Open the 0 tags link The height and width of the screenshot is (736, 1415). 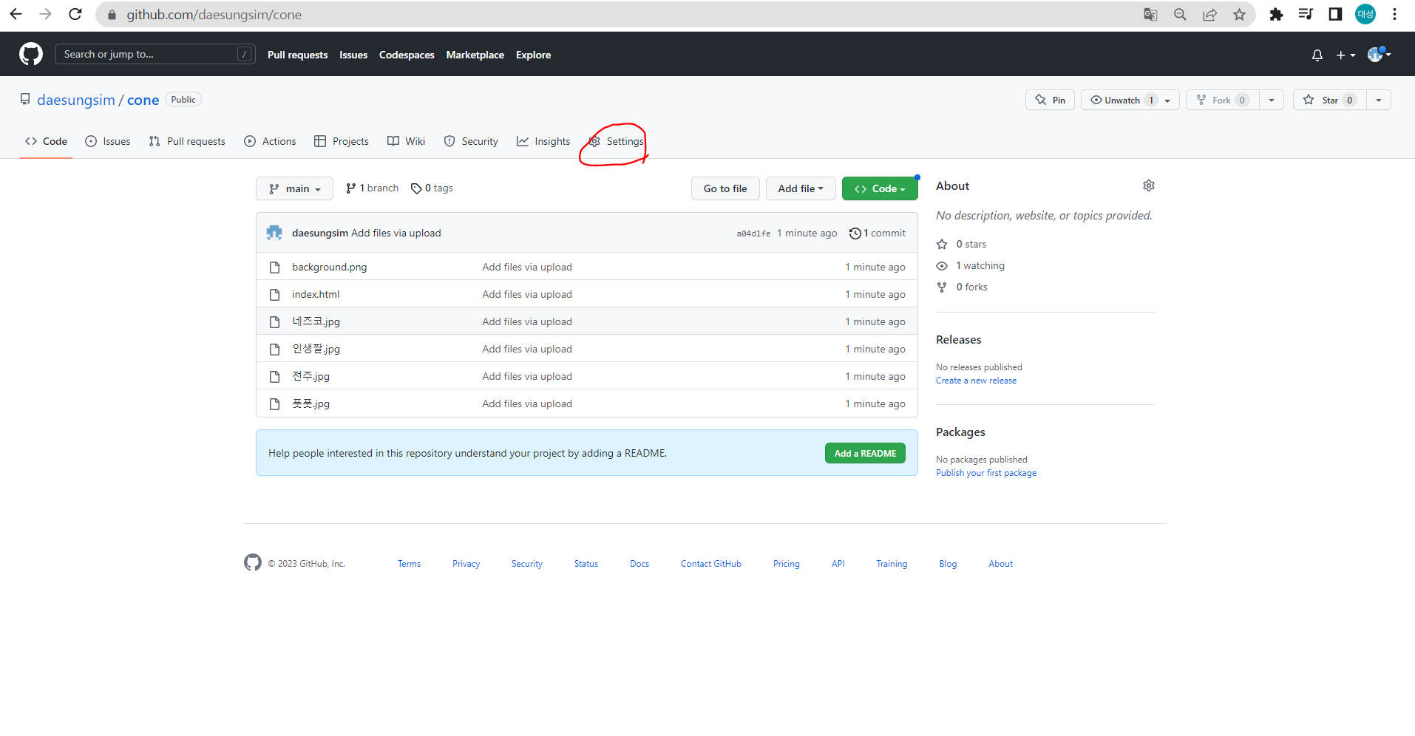click(x=432, y=188)
